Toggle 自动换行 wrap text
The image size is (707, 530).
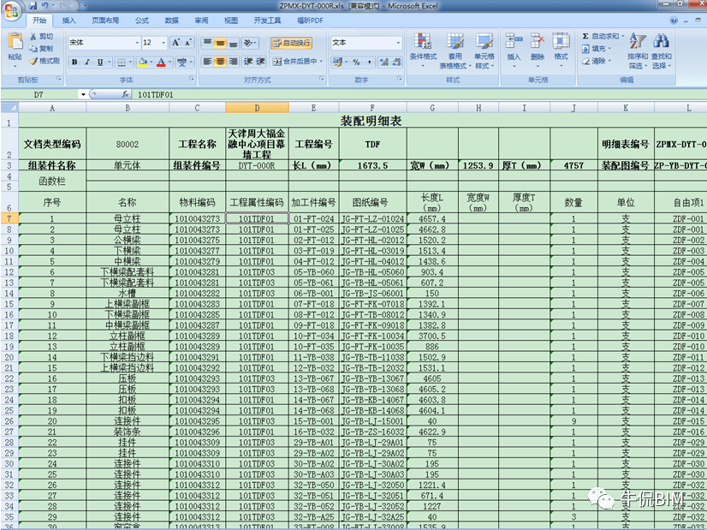(x=291, y=43)
